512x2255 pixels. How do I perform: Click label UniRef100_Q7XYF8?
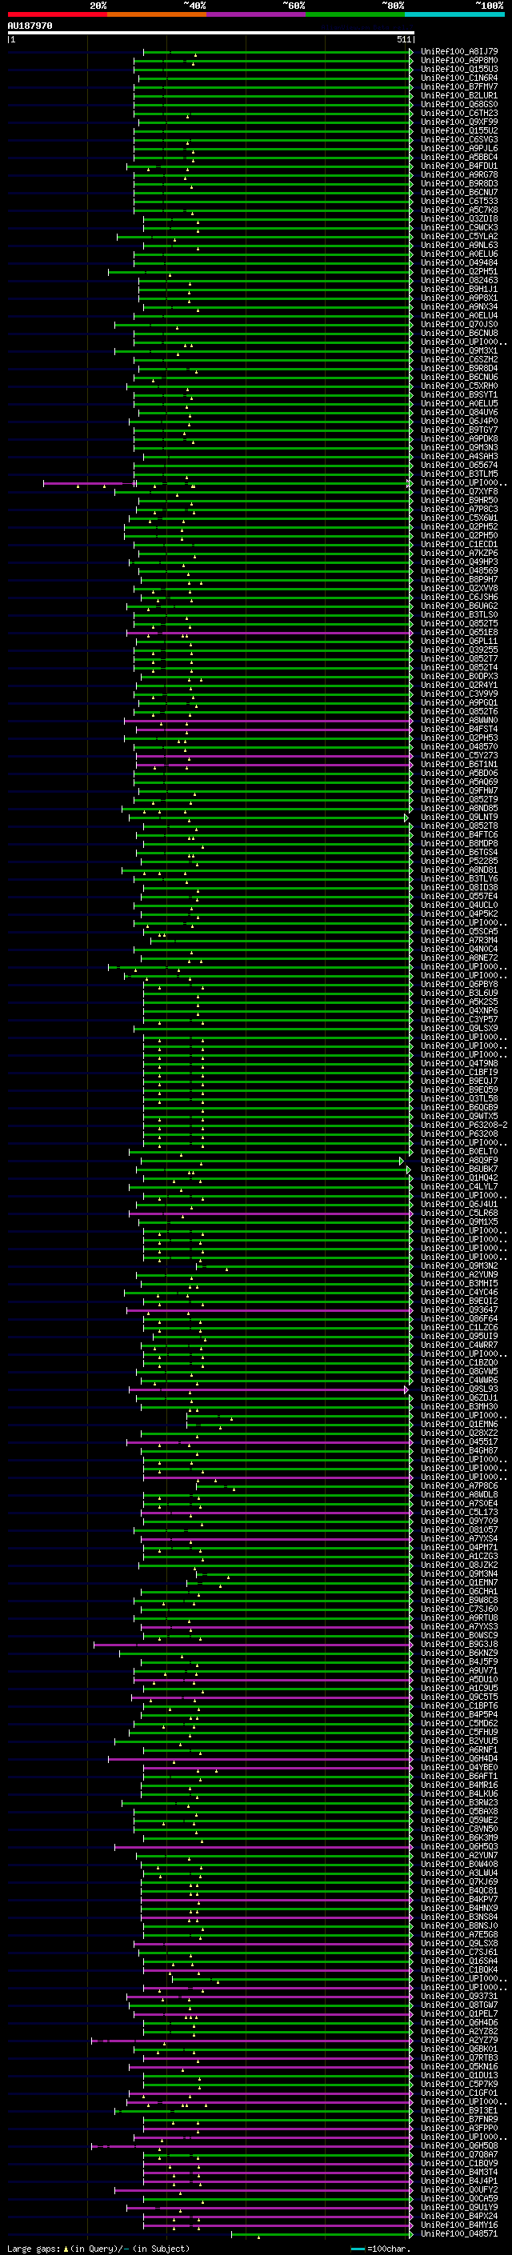pyautogui.click(x=459, y=492)
